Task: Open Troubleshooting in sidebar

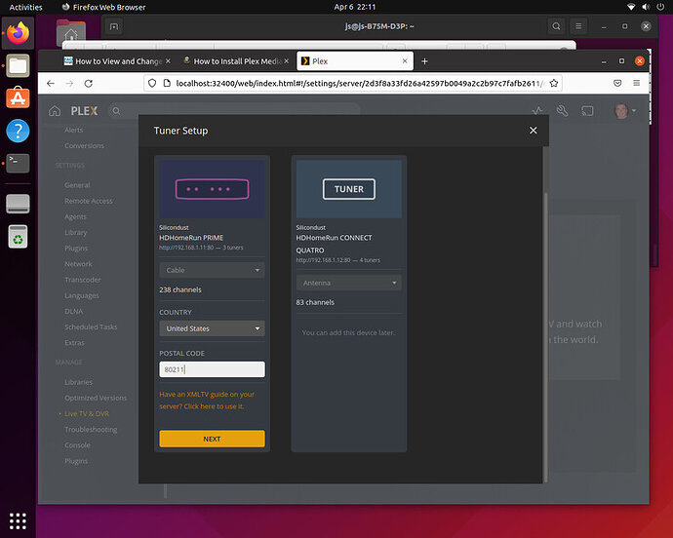Action: (x=91, y=430)
